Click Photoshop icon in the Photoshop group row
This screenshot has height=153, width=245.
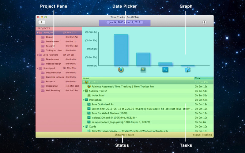pos(86,100)
